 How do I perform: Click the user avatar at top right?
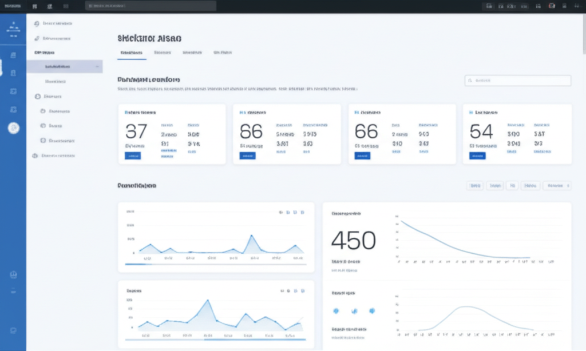click(551, 6)
